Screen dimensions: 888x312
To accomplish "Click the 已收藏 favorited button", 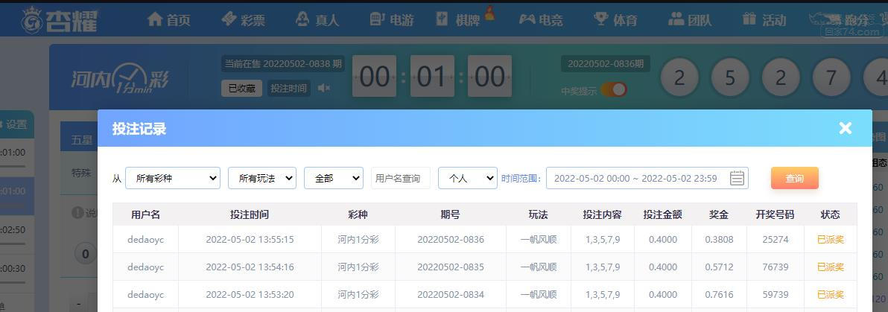I will coord(242,89).
